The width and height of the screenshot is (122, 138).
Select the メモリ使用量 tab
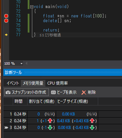[33, 83]
